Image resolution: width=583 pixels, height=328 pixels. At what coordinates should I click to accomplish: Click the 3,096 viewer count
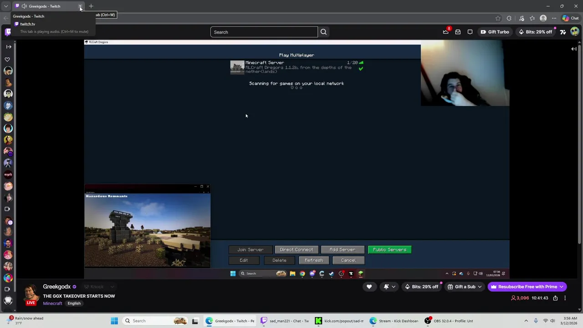(519, 298)
